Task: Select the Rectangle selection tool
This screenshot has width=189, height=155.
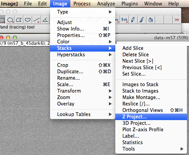Action: [2, 20]
